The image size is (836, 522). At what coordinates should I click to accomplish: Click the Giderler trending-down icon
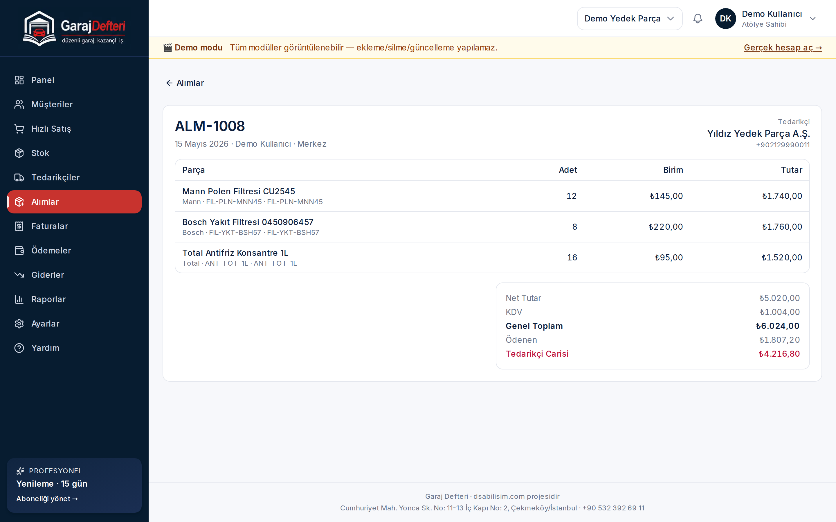pos(19,275)
